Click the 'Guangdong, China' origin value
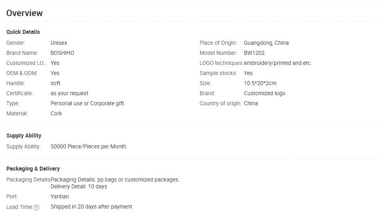383x219 pixels. (266, 43)
